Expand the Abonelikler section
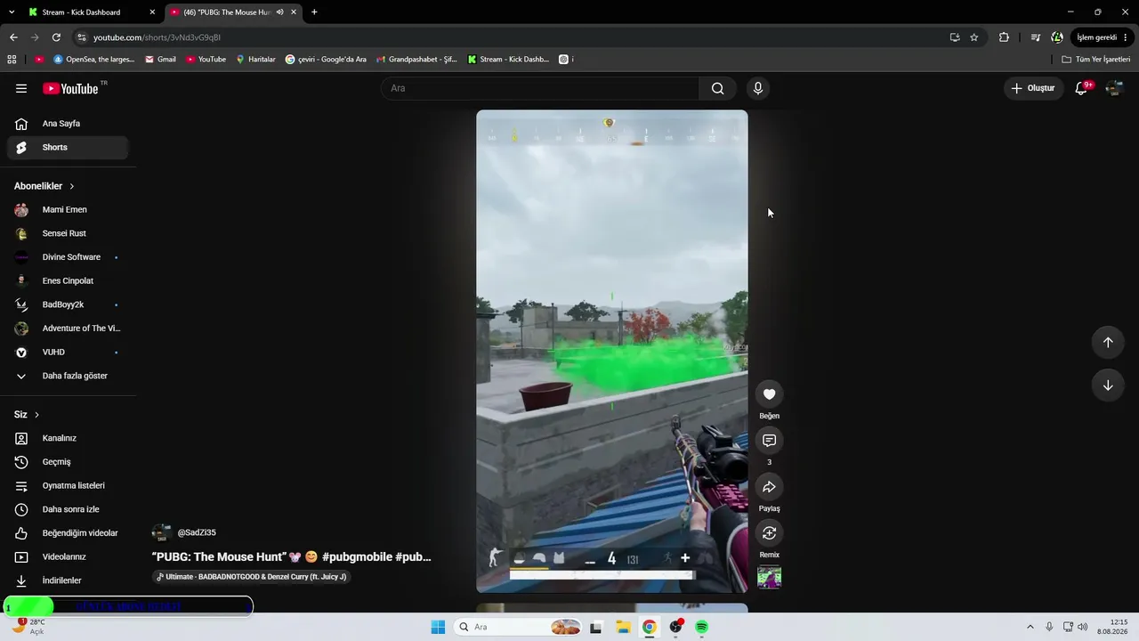This screenshot has width=1139, height=641. click(x=44, y=186)
